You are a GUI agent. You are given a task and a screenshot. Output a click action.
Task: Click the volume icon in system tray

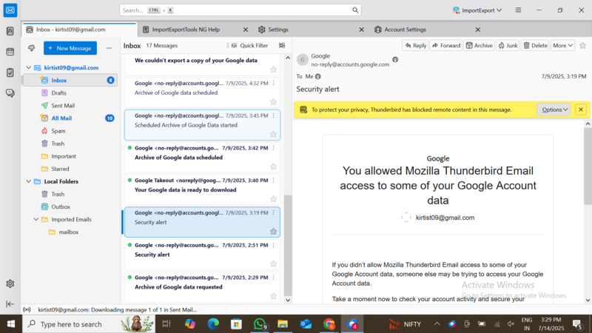[x=511, y=324]
